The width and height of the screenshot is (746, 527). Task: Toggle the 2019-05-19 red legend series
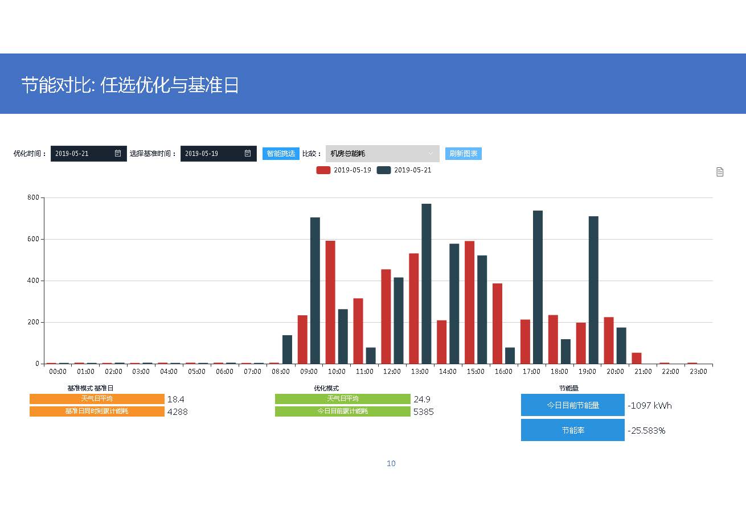pyautogui.click(x=323, y=170)
